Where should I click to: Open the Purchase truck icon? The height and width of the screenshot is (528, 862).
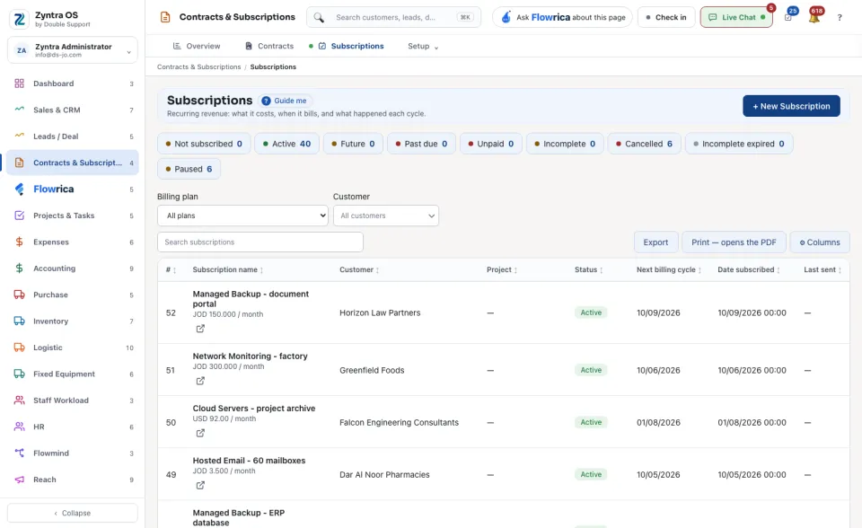pos(19,295)
